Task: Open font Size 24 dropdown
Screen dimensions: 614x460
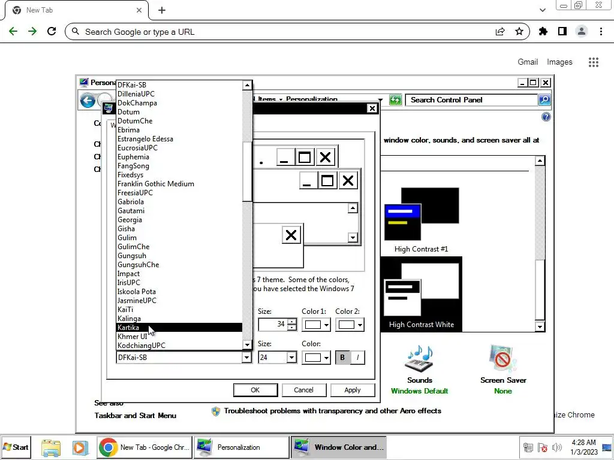Action: (291, 357)
